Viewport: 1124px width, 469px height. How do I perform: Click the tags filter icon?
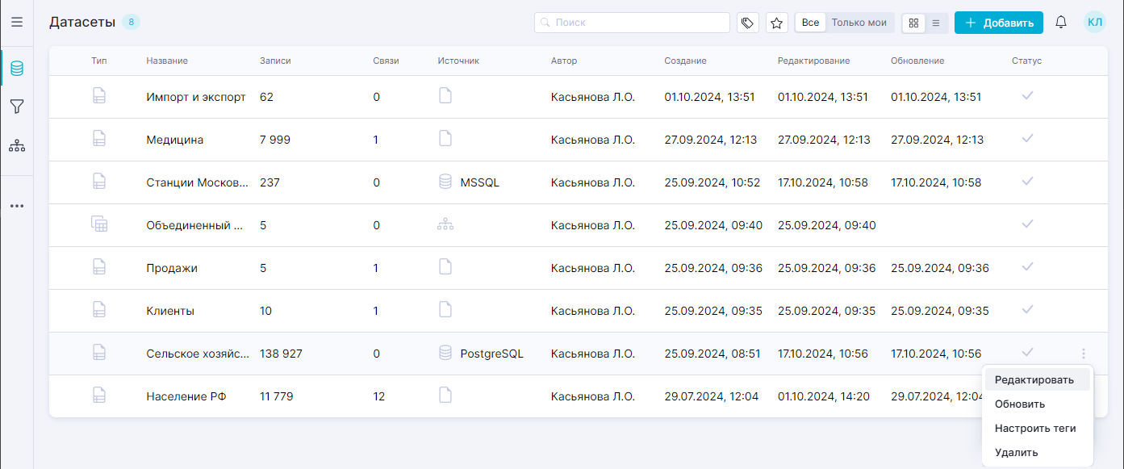[x=748, y=23]
